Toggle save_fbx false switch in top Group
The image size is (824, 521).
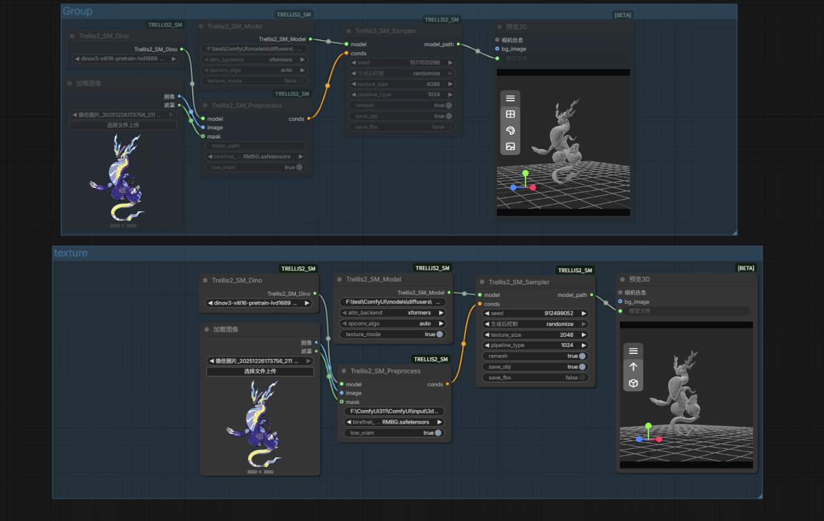[x=449, y=127]
